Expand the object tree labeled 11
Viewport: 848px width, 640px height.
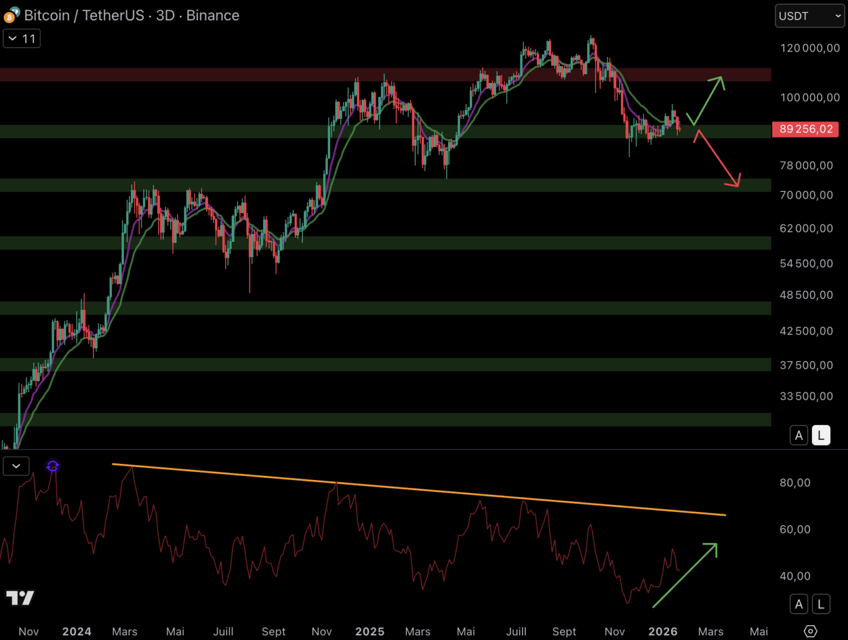21,38
